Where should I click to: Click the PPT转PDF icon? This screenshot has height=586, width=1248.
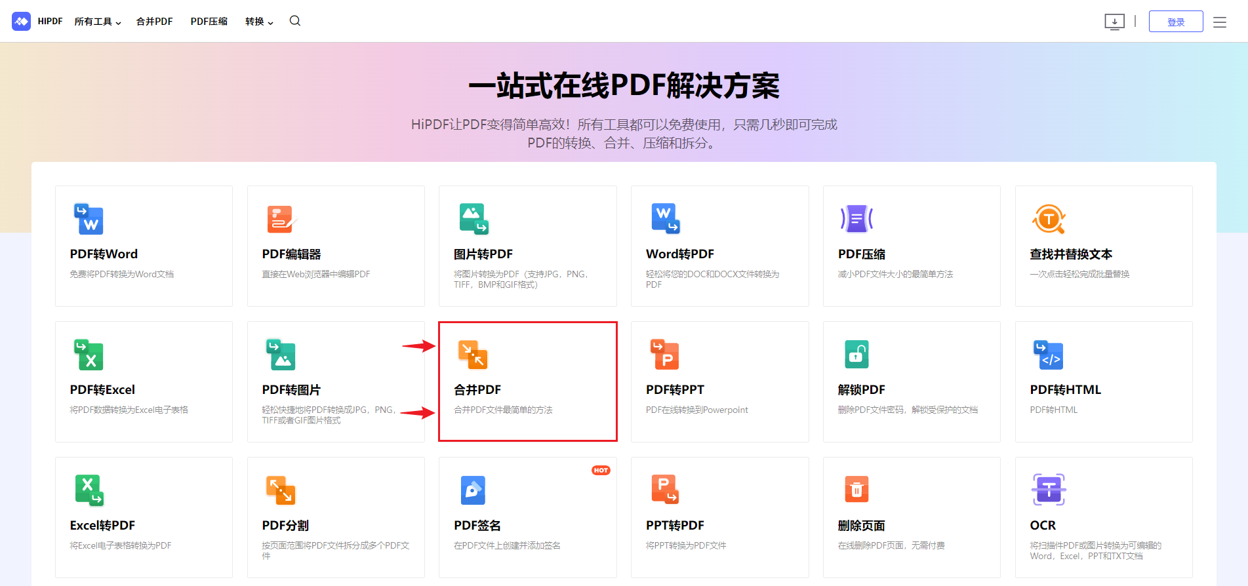click(665, 490)
